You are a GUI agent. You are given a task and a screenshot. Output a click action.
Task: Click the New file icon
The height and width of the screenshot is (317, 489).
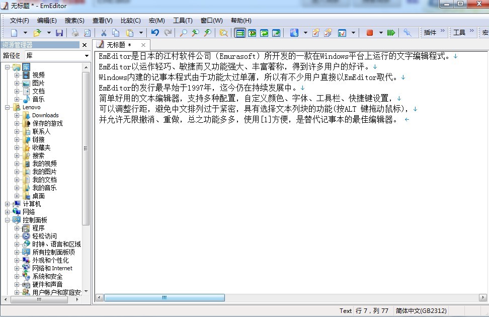(15, 33)
